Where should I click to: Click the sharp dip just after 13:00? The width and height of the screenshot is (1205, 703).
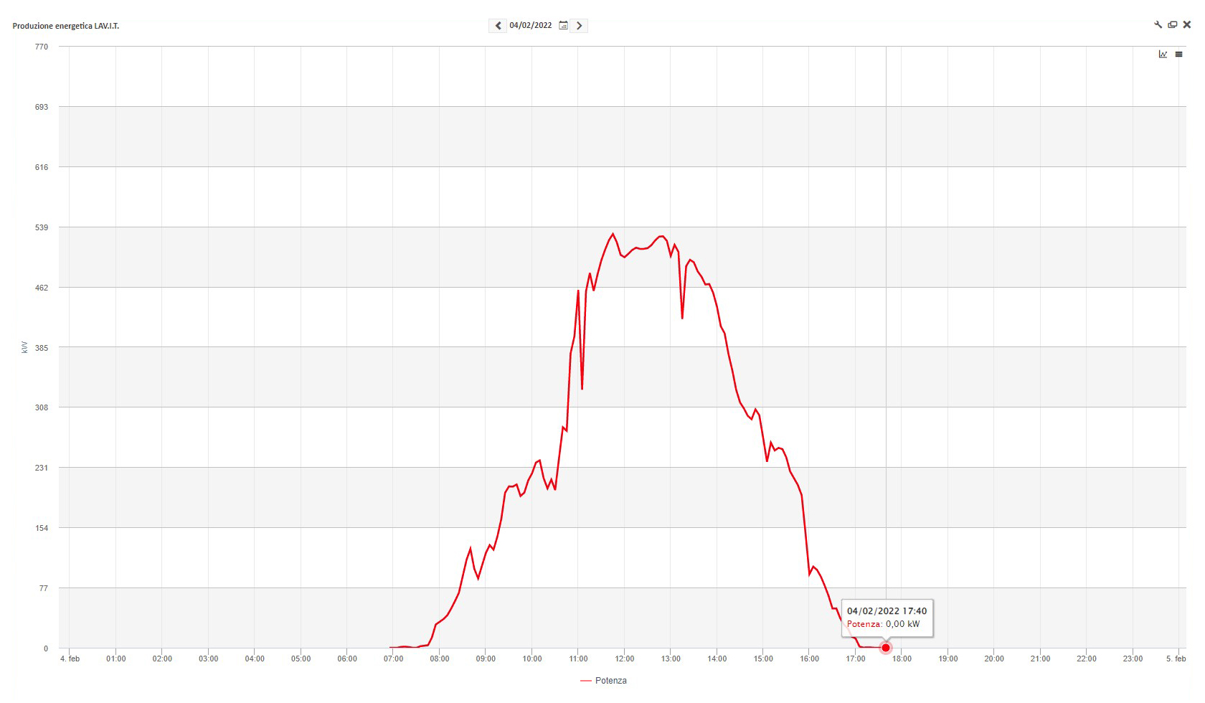coord(682,317)
